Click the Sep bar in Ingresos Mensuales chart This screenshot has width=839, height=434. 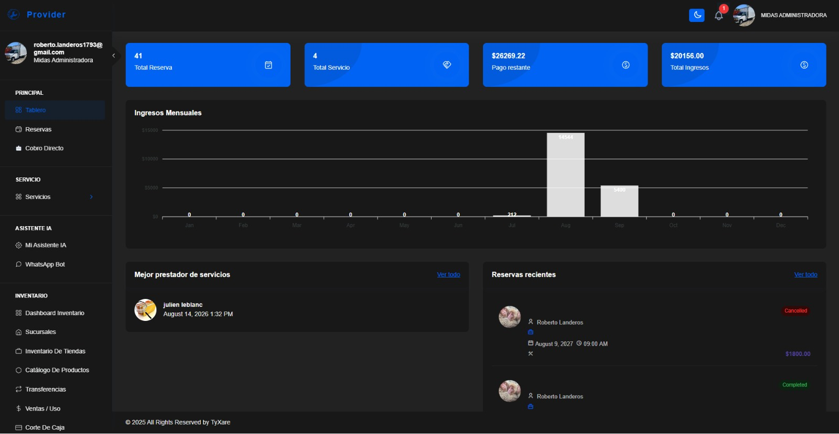point(619,201)
